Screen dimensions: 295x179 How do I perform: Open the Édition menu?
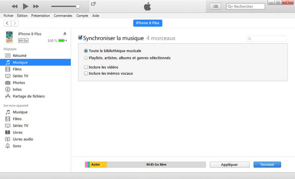tap(22, 16)
